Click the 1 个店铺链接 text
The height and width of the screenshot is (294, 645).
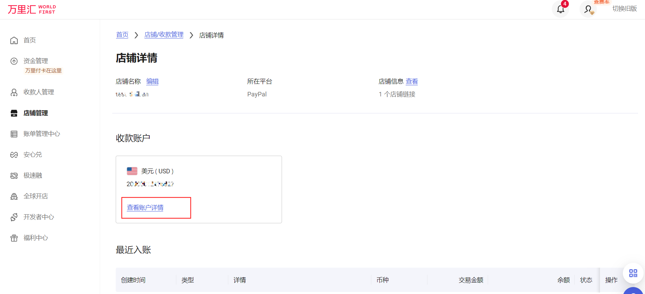coord(397,94)
